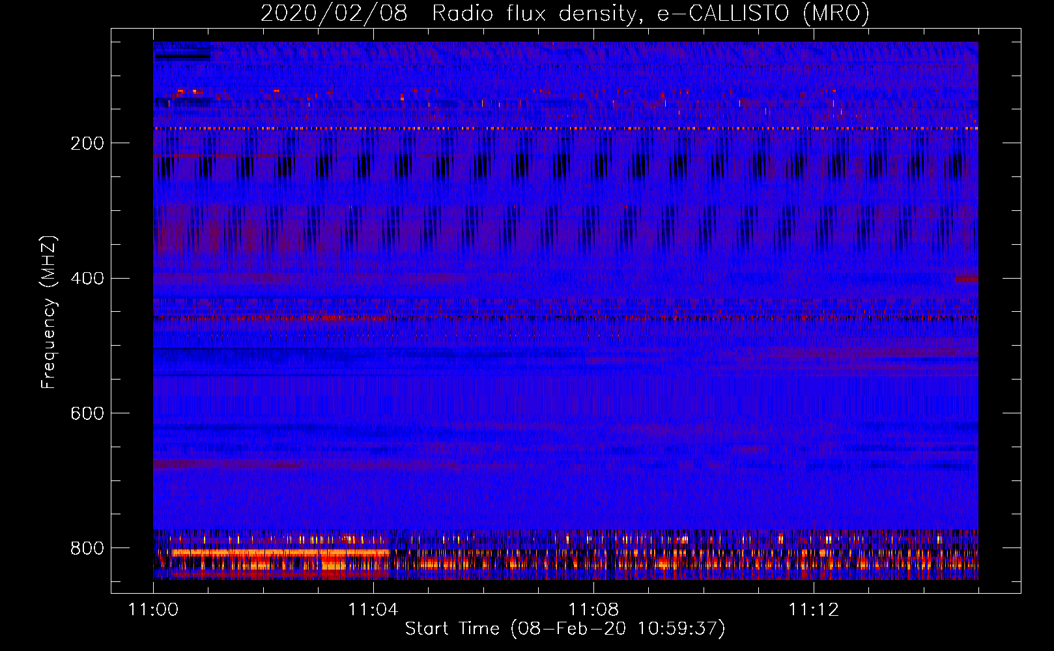Click the "Frequency (MHZ)" axis label

point(49,312)
